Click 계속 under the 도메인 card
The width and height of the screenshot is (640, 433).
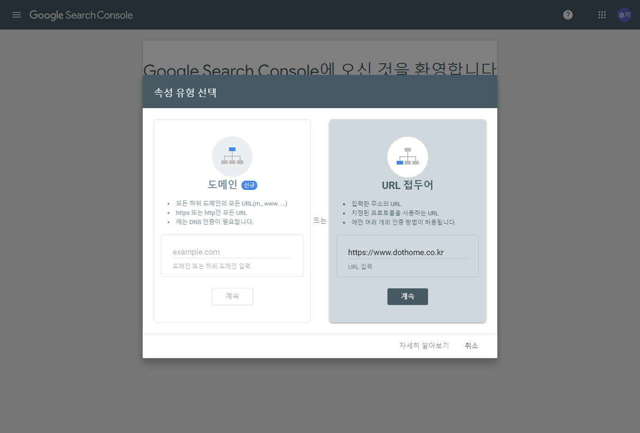(x=232, y=297)
